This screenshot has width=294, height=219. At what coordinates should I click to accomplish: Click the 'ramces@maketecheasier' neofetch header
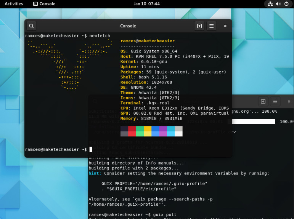(x=148, y=41)
